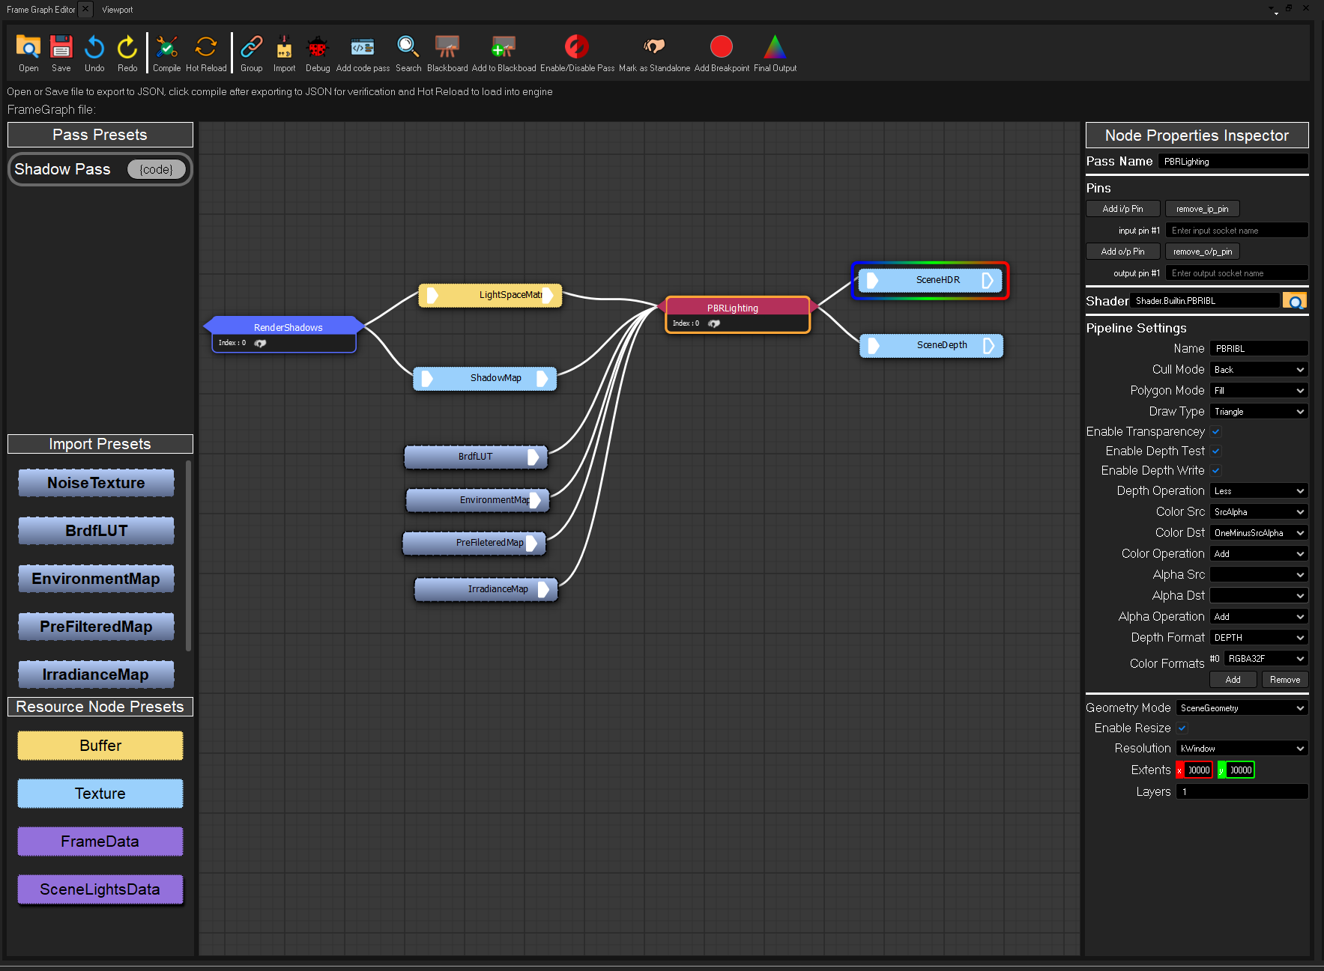Browse shader with magnifier button

point(1294,301)
